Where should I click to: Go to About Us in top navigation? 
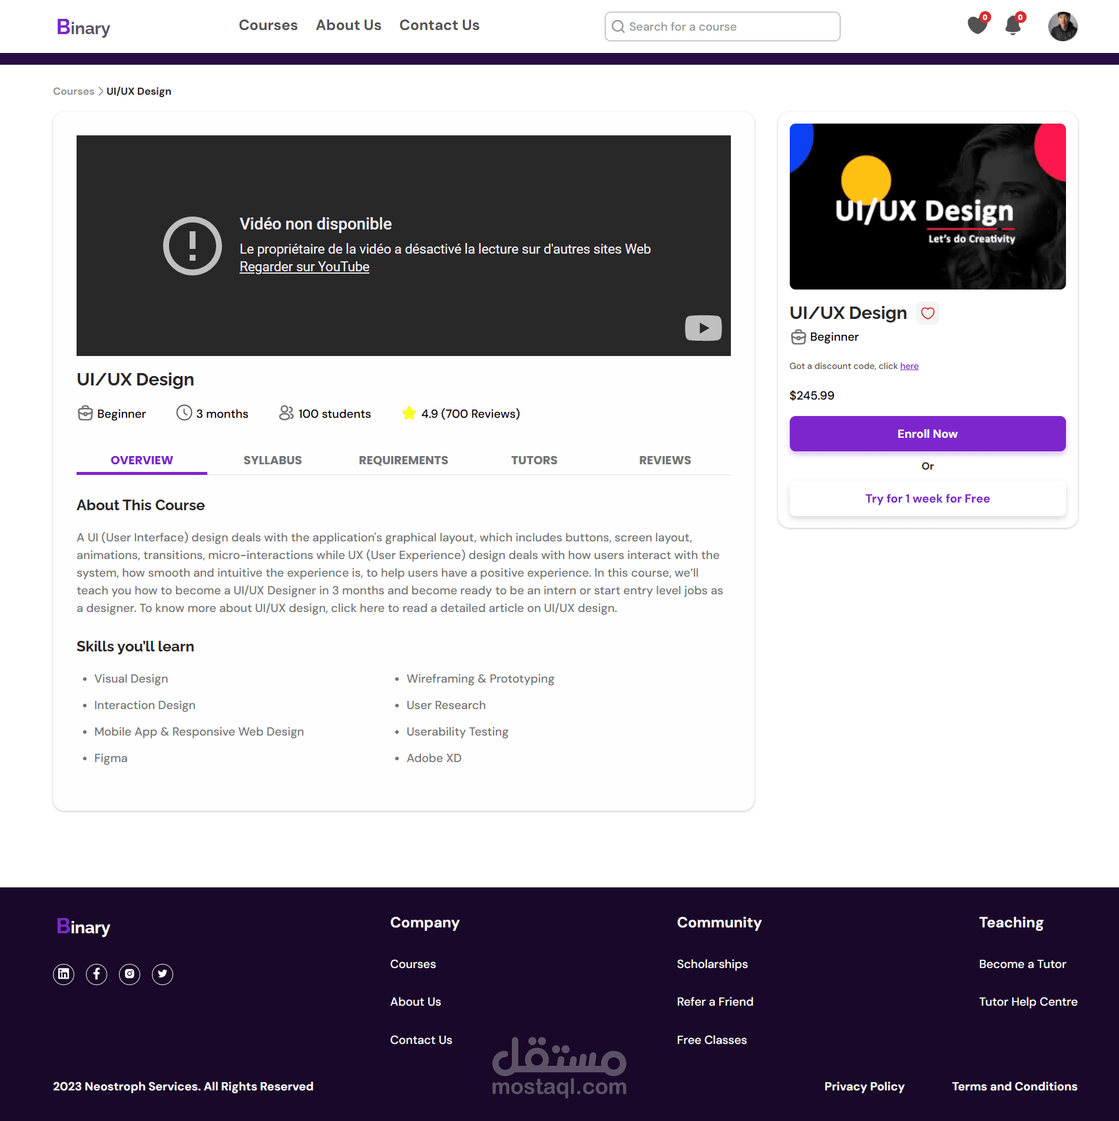pos(349,25)
